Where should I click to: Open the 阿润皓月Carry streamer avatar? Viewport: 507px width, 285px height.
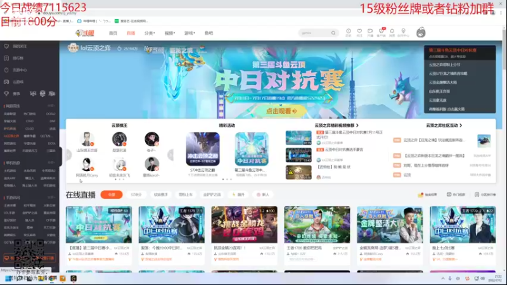[x=87, y=164]
